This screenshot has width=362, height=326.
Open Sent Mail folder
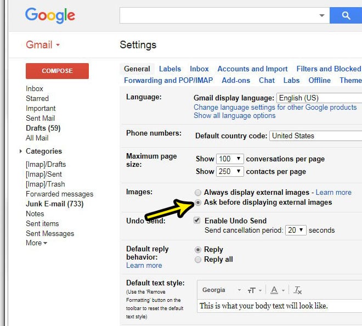point(41,119)
